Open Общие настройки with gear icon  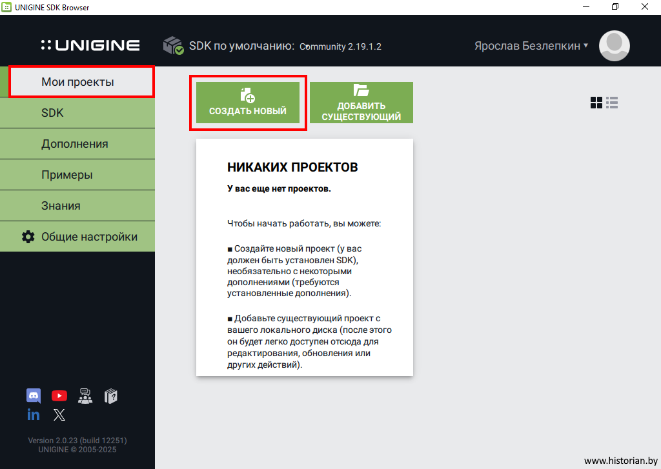tap(77, 237)
